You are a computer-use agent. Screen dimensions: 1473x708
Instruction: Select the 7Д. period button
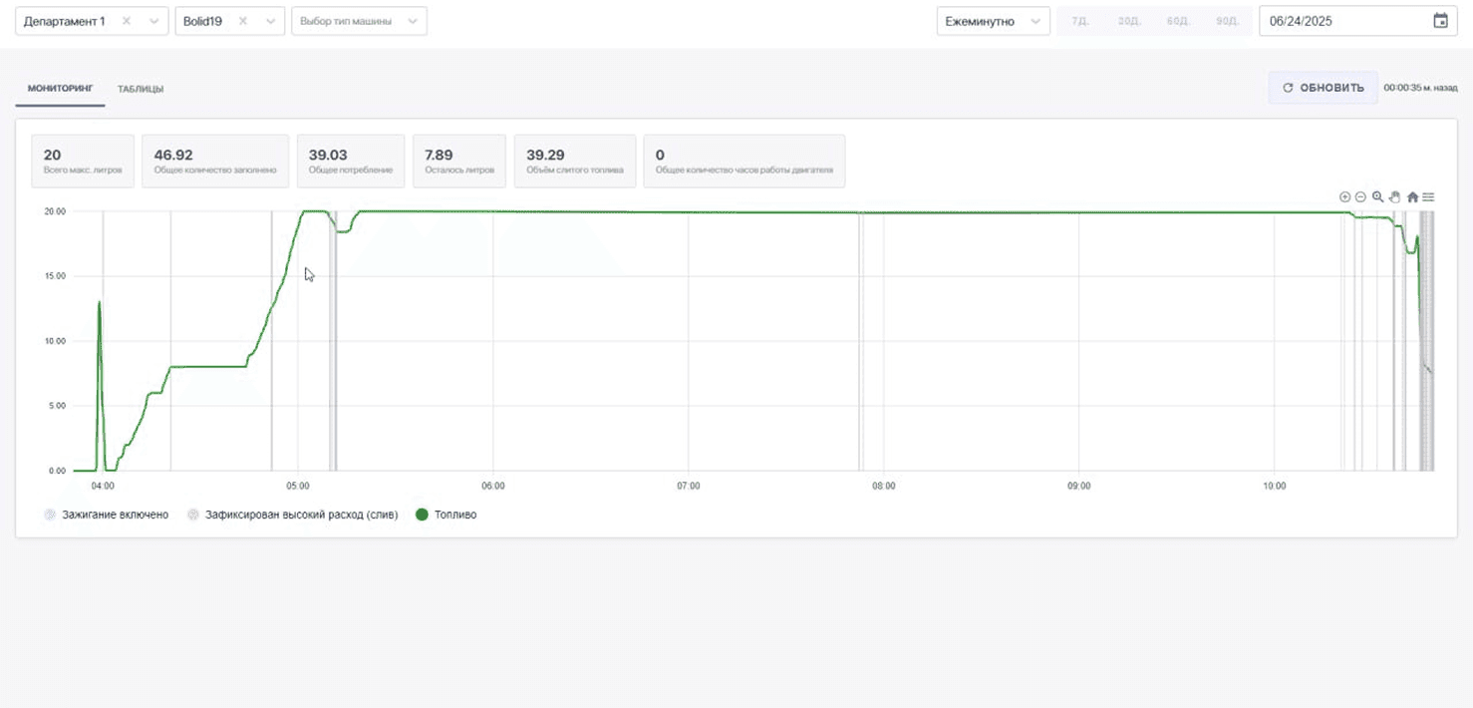coord(1080,21)
